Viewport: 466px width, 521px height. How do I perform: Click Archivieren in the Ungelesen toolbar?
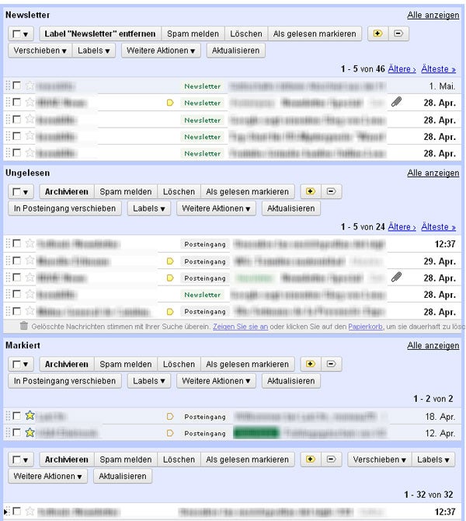pos(67,192)
